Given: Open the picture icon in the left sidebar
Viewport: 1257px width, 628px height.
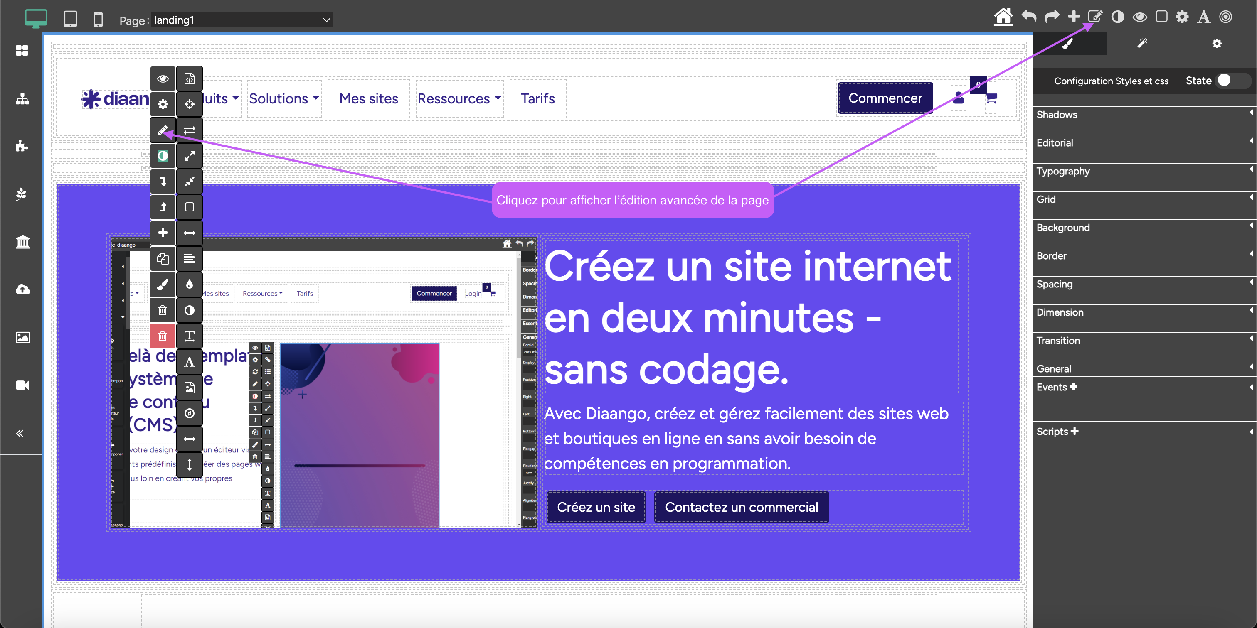Looking at the screenshot, I should click(x=22, y=337).
